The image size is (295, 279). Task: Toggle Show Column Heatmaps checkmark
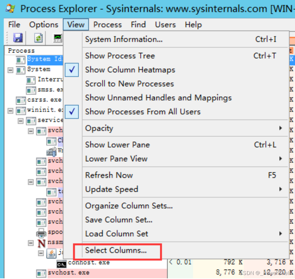72,70
